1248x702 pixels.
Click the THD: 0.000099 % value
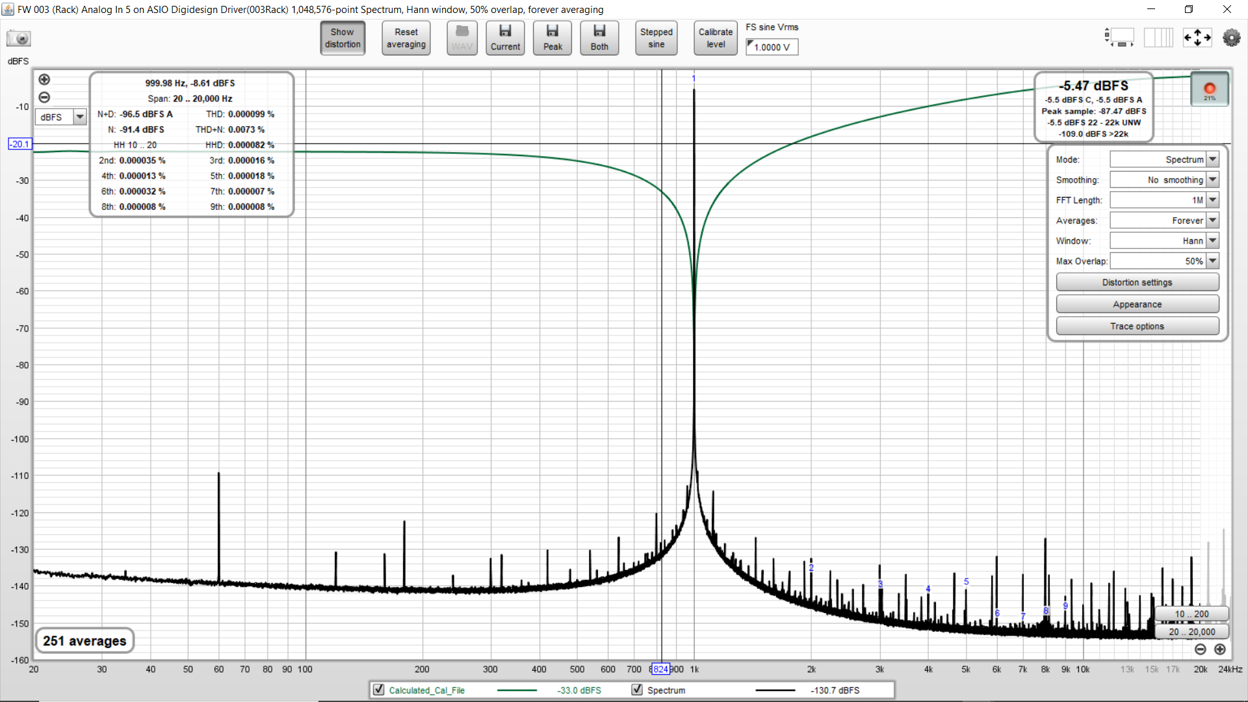[240, 114]
